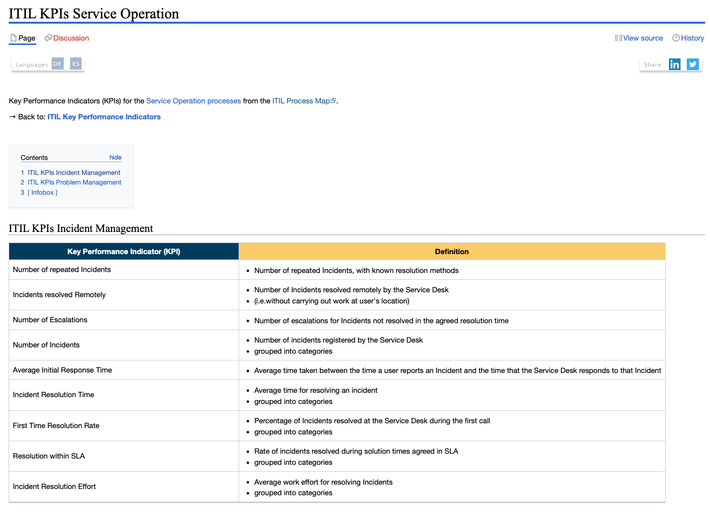The image size is (710, 517).
Task: Click the History clock icon
Action: 676,38
